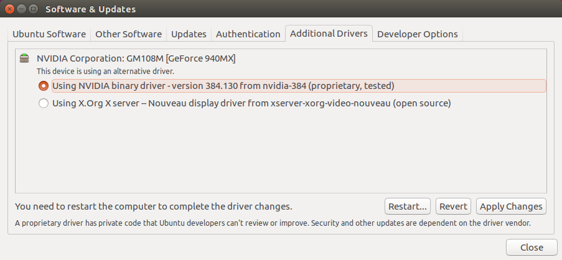Click the Close button at the bottom right
The width and height of the screenshot is (562, 260).
click(532, 248)
